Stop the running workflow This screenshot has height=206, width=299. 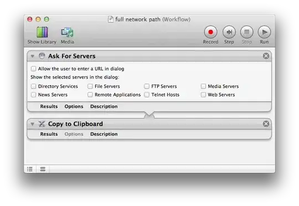246,32
